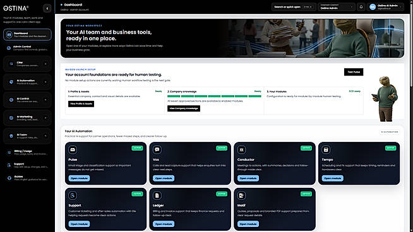Click the CRM icon in sidebar

tap(11, 64)
